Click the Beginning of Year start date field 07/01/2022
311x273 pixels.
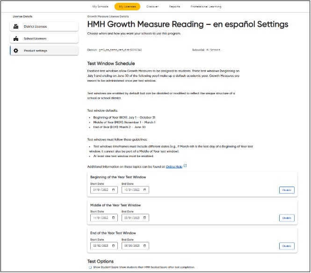pyautogui.click(x=104, y=190)
